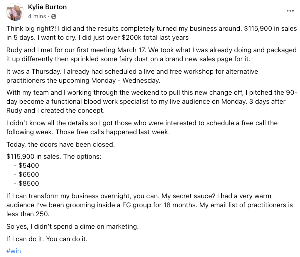The height and width of the screenshot is (257, 300).
Task: Open the post via 4 mins timestamp
Action: click(37, 16)
